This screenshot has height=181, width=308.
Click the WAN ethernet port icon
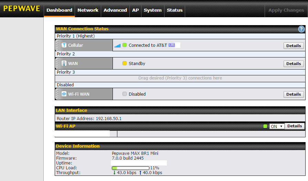[x=64, y=63]
